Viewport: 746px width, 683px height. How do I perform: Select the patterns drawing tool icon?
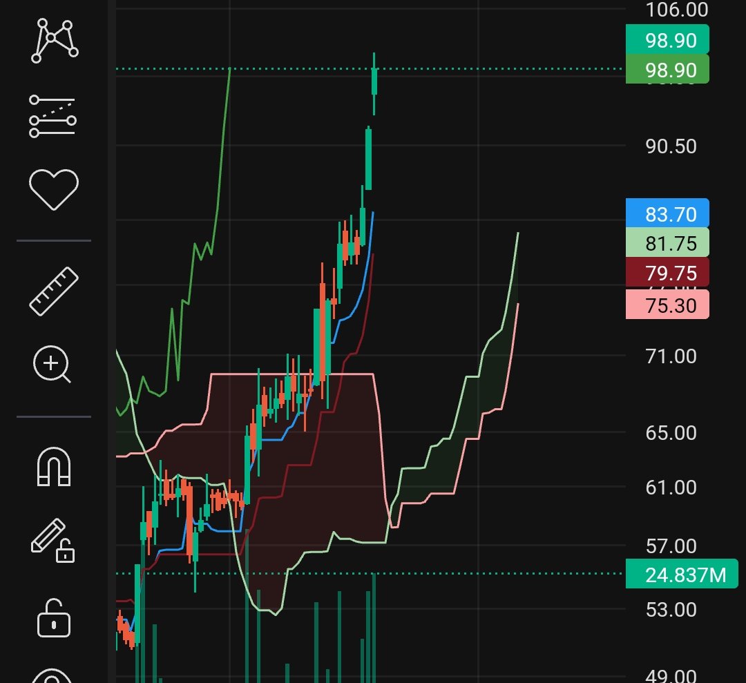click(55, 41)
